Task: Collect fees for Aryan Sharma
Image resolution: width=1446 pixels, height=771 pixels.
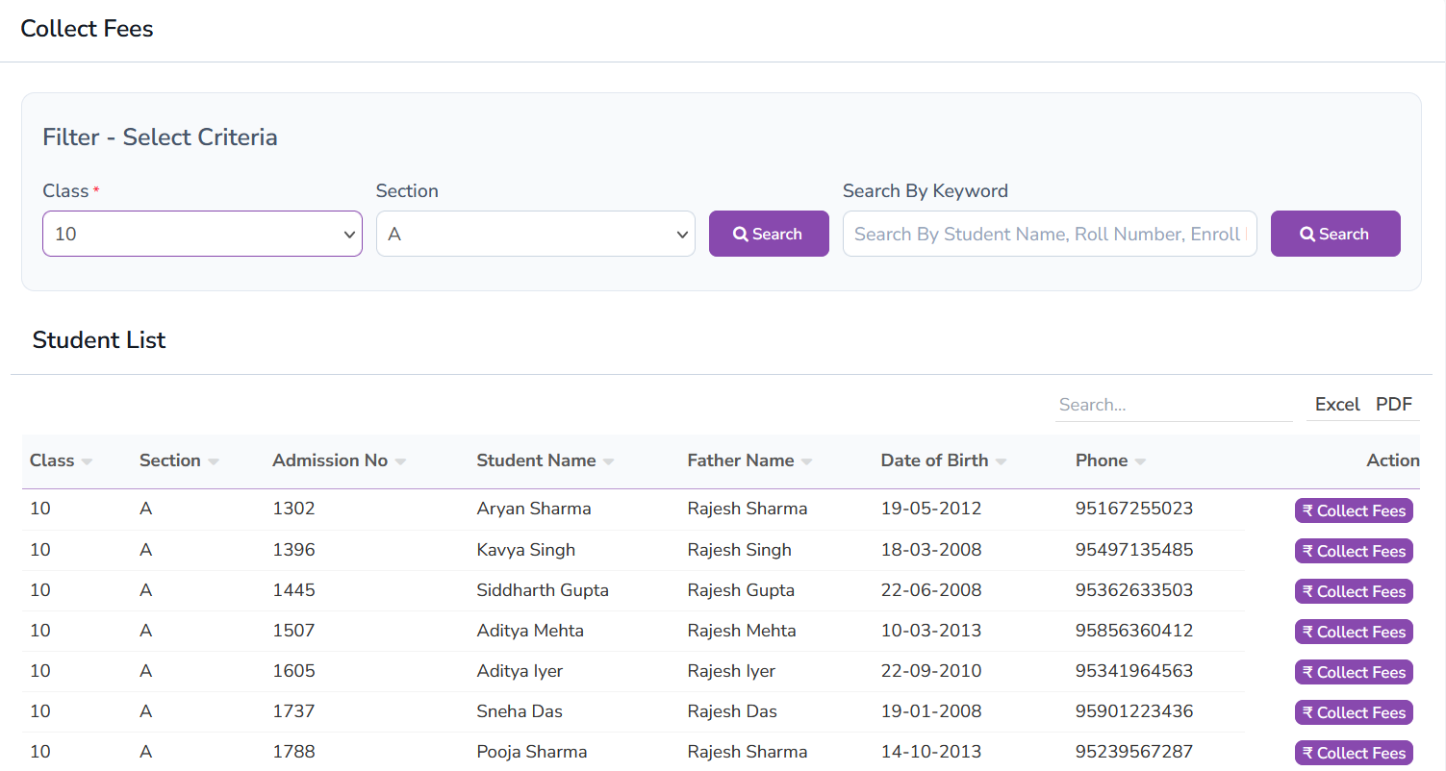Action: (1354, 510)
